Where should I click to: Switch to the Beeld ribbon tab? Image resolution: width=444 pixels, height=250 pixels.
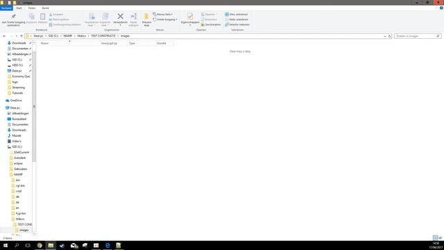(x=45, y=8)
